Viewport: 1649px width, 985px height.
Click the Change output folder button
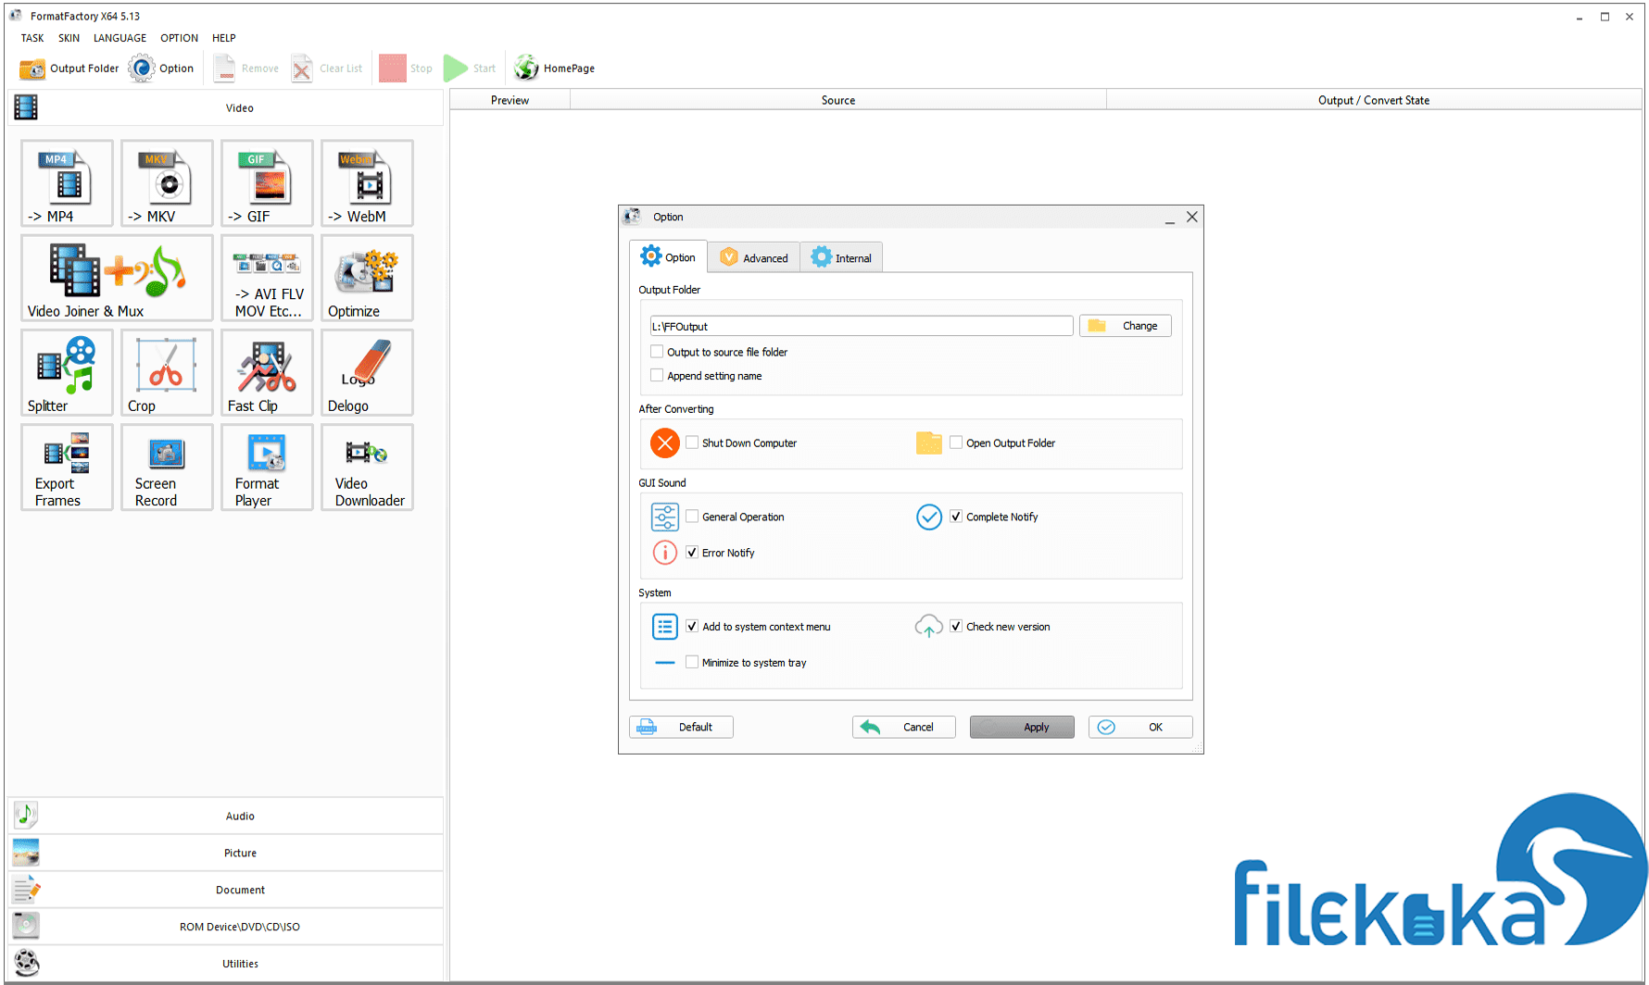[x=1126, y=326]
